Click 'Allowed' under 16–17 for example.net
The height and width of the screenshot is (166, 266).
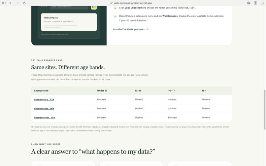172,108
